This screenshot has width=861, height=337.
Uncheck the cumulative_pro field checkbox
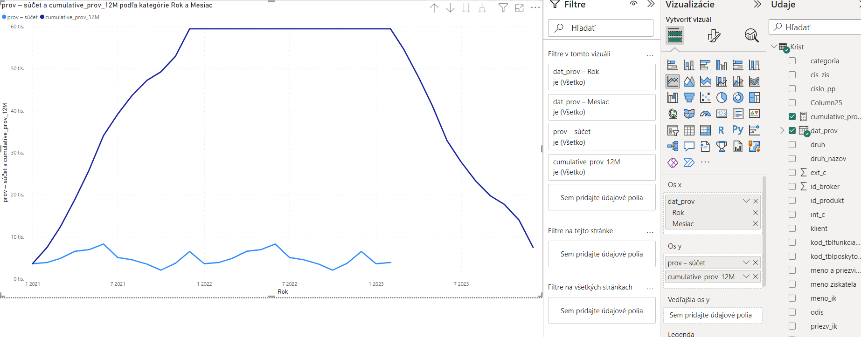pos(792,116)
